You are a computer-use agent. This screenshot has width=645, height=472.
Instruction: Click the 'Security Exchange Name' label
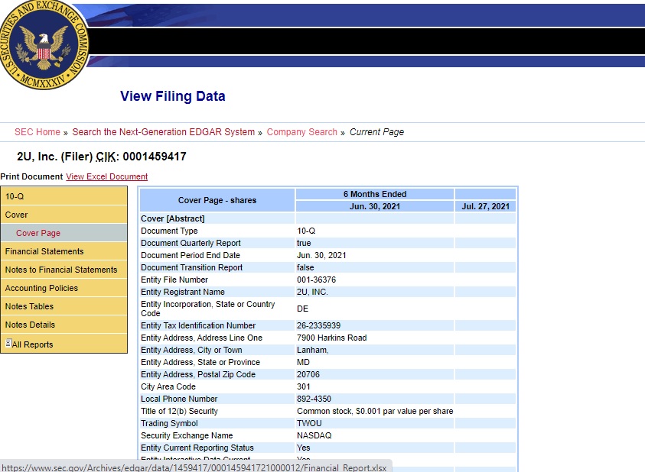pyautogui.click(x=187, y=435)
